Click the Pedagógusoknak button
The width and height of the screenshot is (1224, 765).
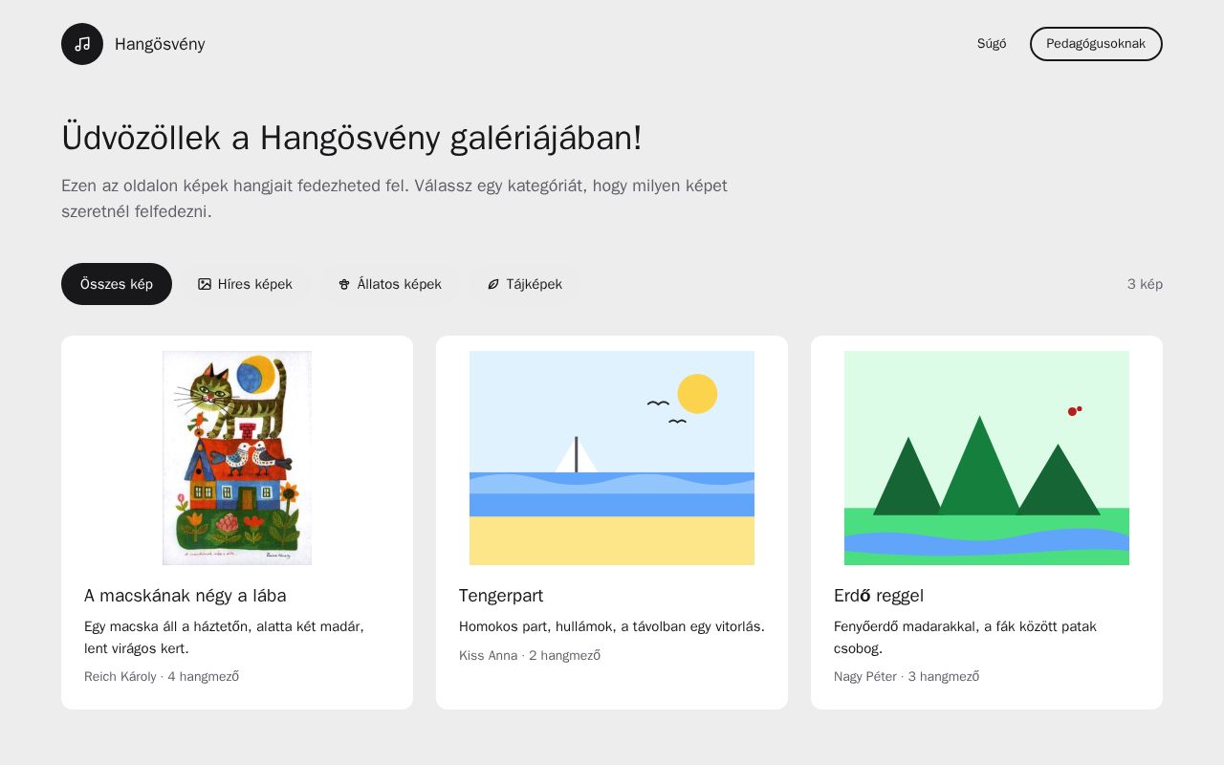pos(1096,44)
